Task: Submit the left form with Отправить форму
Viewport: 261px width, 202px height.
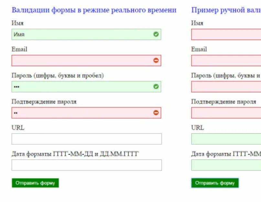Action: coord(35,183)
